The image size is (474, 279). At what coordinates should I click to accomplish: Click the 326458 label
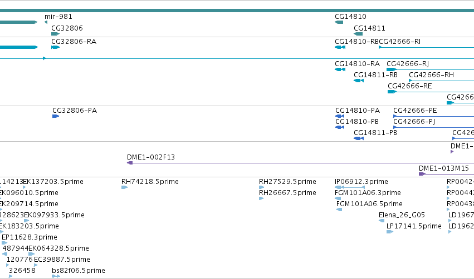click(x=22, y=271)
